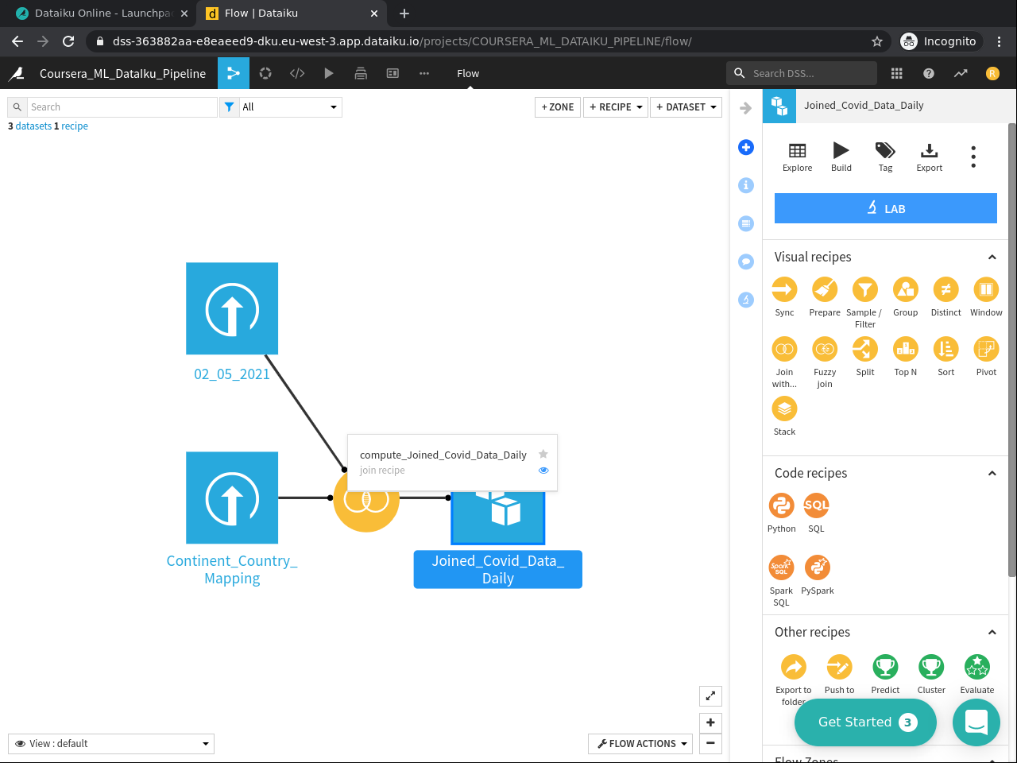1017x763 pixels.
Task: Select the SQL code recipe icon
Action: click(x=816, y=505)
